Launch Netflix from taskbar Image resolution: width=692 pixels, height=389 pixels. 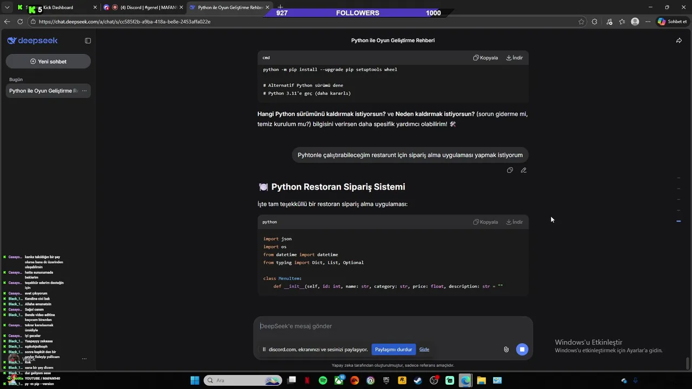307,380
